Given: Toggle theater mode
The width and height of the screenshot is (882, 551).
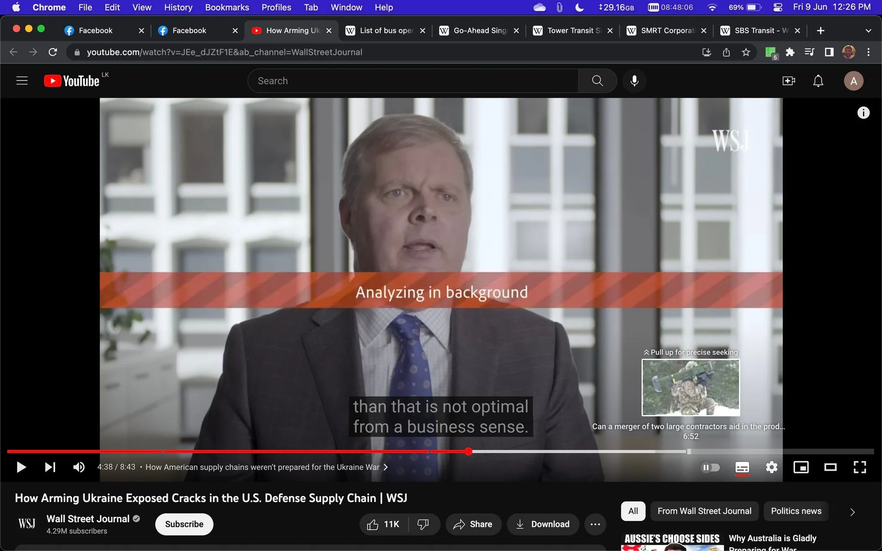Looking at the screenshot, I should coord(830,467).
